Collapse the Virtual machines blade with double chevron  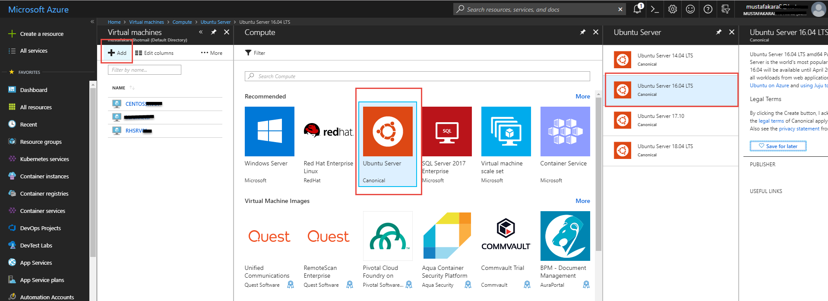point(201,32)
